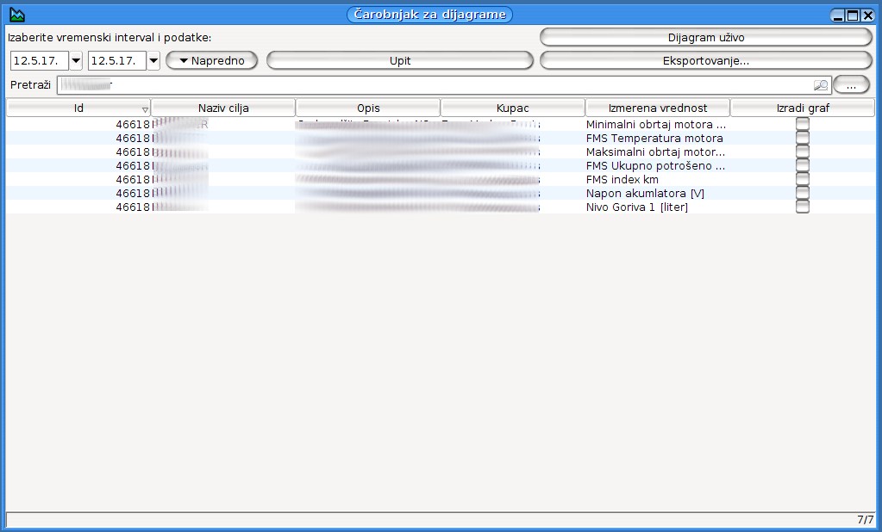The image size is (882, 532).
Task: Close the diagram wizard window
Action: tap(867, 15)
